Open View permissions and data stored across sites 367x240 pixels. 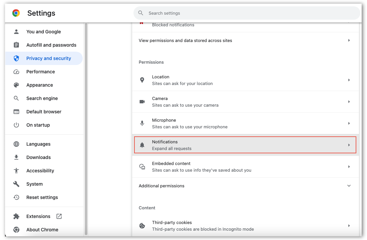point(245,40)
